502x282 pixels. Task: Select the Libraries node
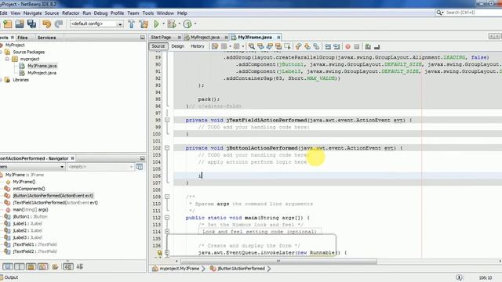(x=20, y=80)
